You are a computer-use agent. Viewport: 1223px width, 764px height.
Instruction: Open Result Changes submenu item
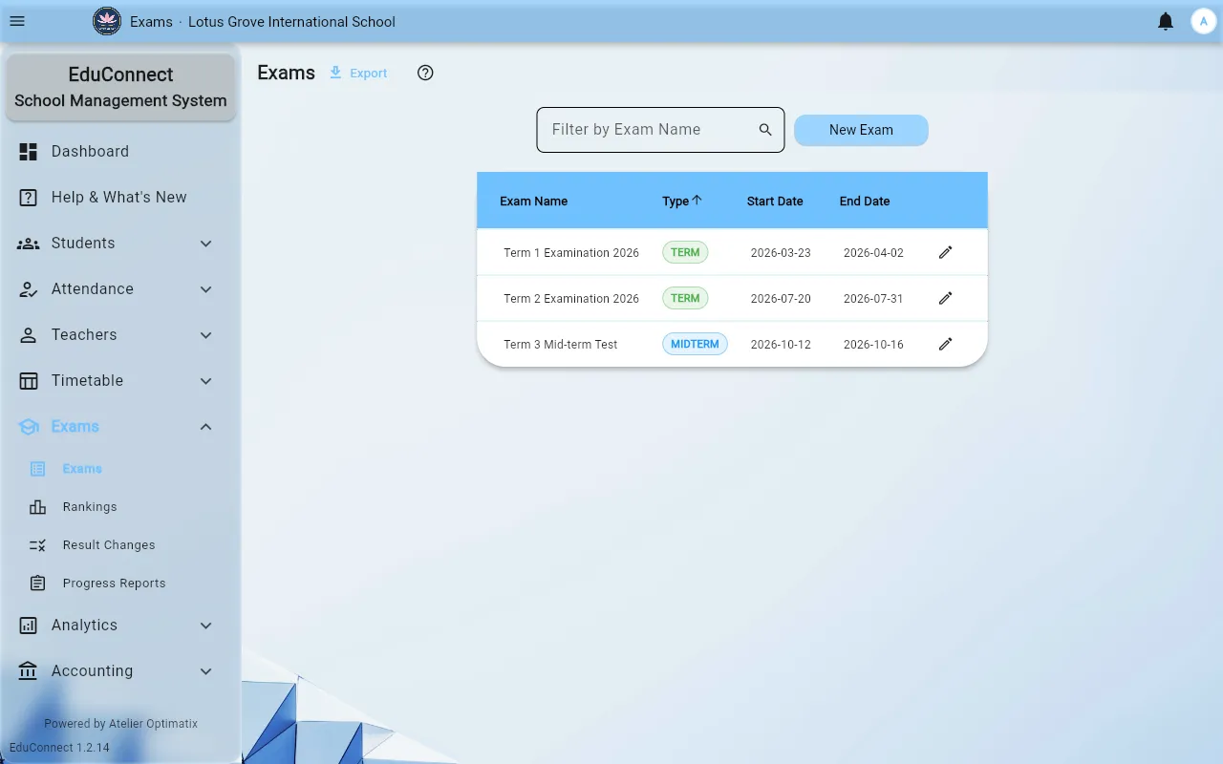pos(120,544)
